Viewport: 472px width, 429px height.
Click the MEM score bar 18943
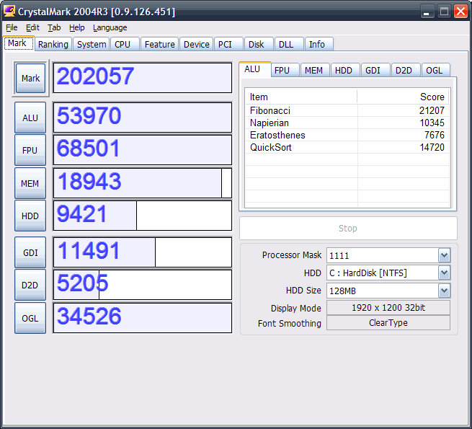(143, 183)
